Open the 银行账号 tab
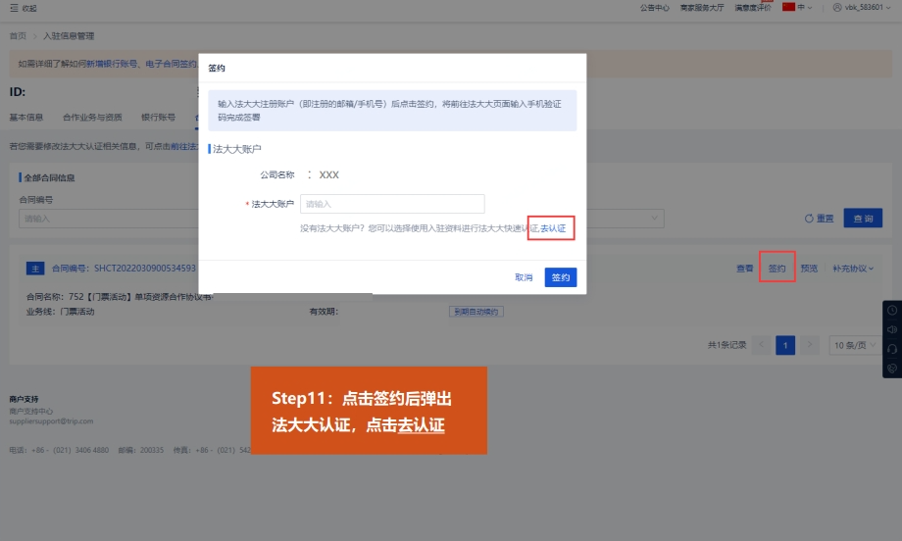Image resolution: width=902 pixels, height=541 pixels. pyautogui.click(x=158, y=117)
